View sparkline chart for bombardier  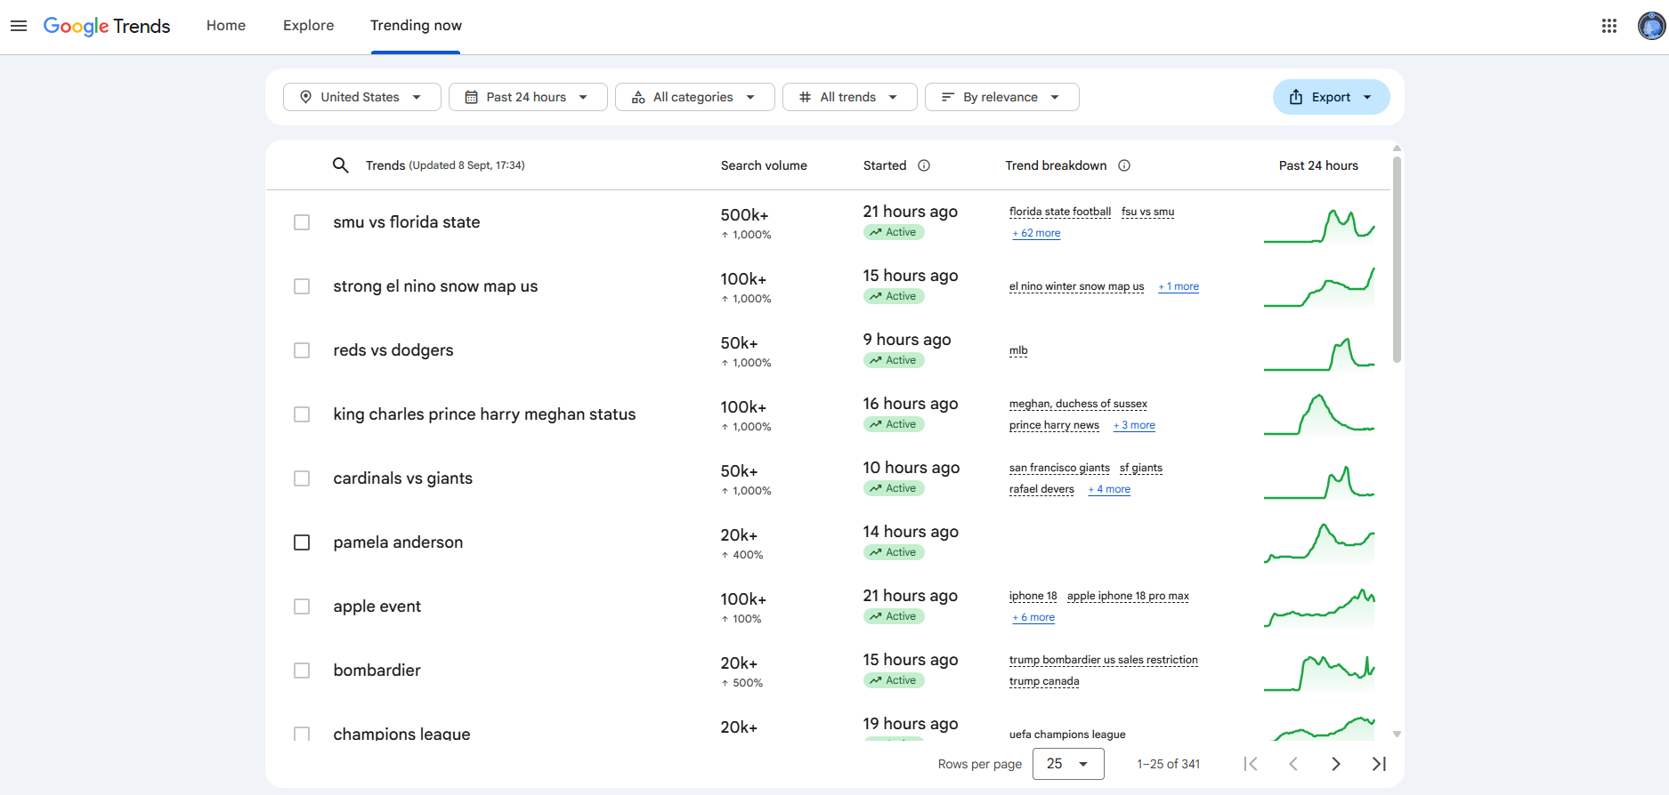pos(1319,672)
